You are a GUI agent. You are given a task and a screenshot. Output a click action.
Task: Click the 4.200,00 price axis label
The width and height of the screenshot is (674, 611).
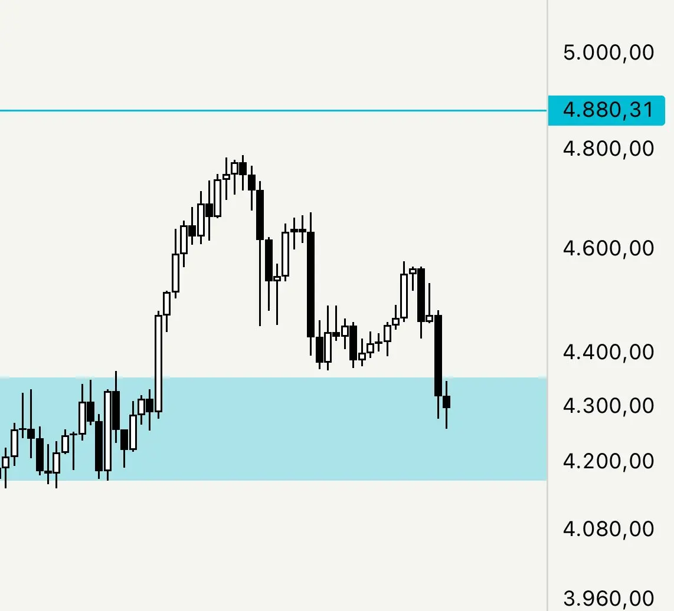(x=608, y=461)
